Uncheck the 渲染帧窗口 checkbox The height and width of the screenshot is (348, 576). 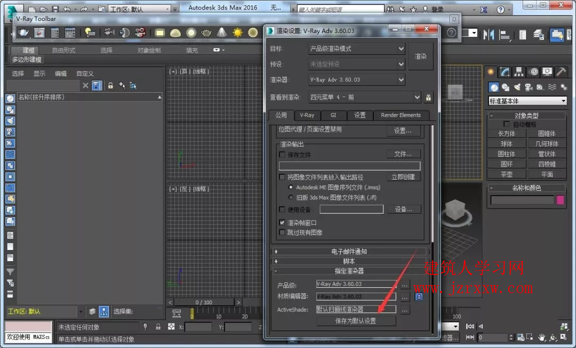tap(282, 222)
